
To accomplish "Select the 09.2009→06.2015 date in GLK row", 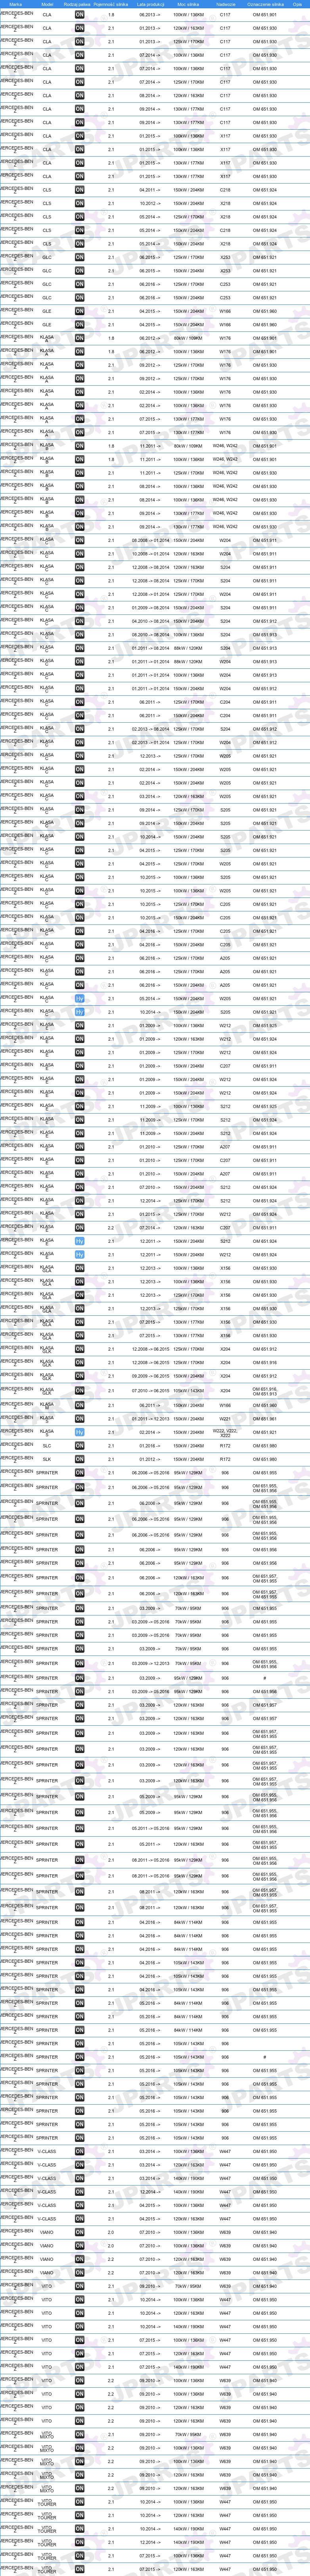I will tap(149, 1376).
